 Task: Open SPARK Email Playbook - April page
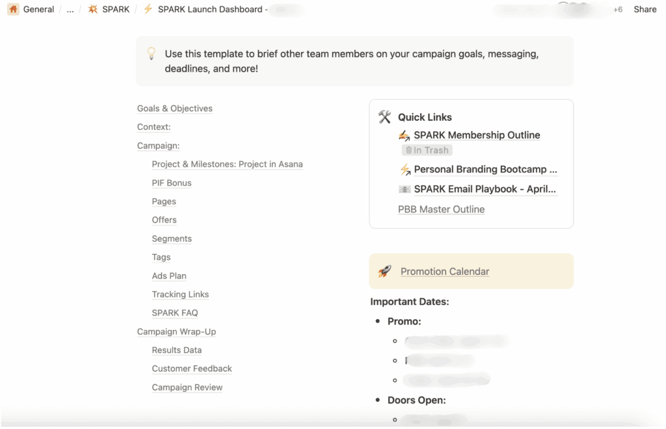[485, 189]
